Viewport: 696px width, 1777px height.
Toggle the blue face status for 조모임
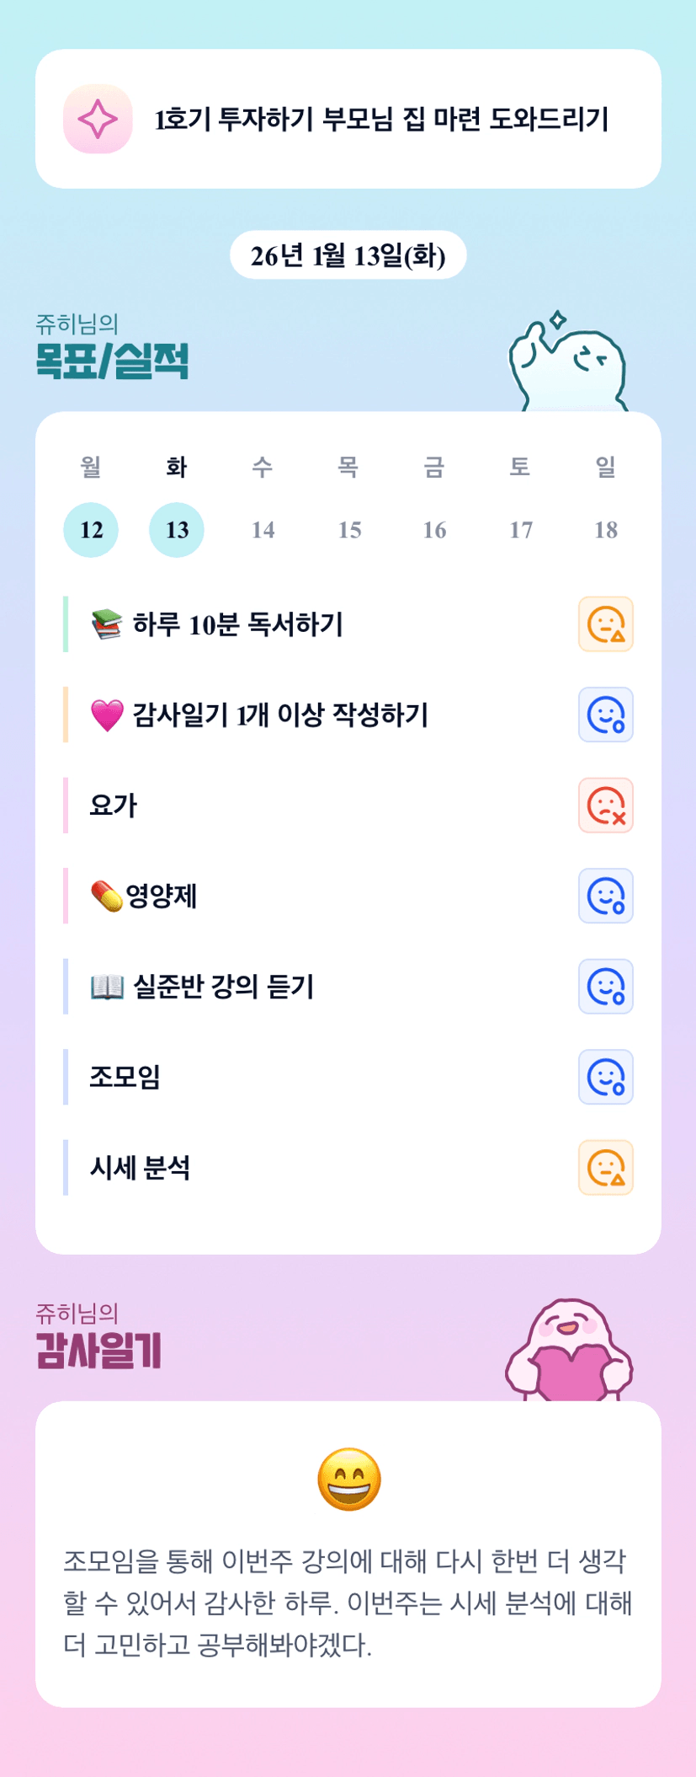point(605,1077)
